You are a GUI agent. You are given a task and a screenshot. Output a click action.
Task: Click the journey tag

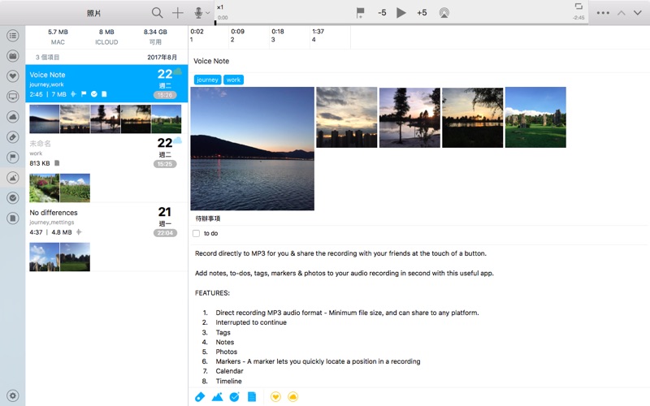[207, 80]
